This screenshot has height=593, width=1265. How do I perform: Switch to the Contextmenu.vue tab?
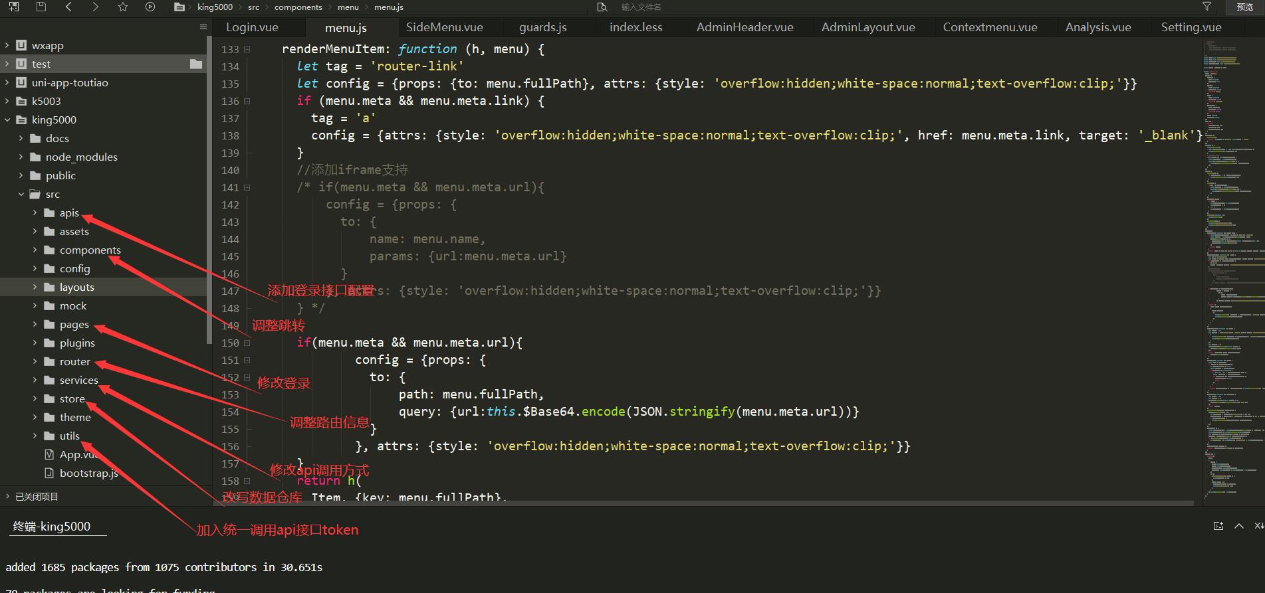tap(990, 27)
